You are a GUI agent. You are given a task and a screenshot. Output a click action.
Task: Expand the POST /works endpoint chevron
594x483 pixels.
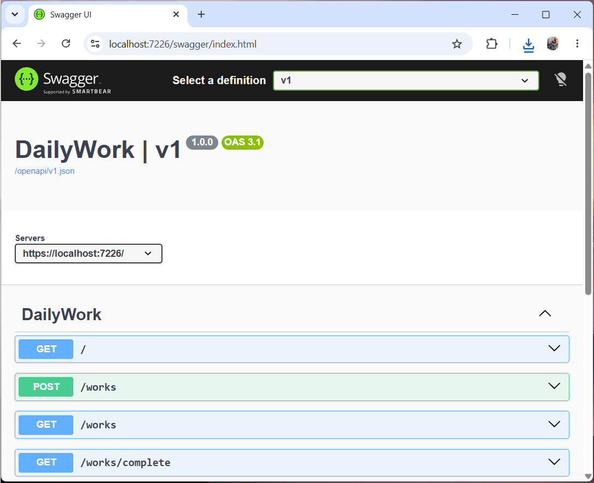coord(554,386)
